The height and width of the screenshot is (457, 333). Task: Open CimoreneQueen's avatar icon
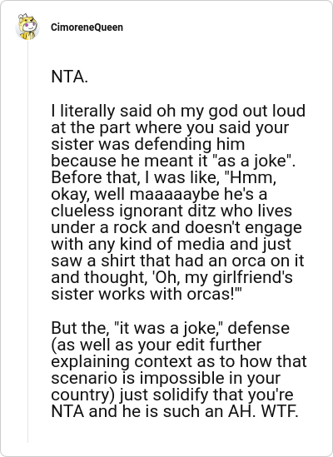click(x=27, y=27)
